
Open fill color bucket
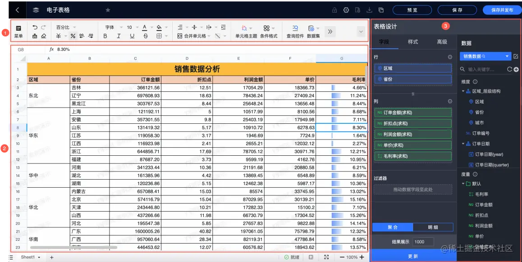click(159, 27)
